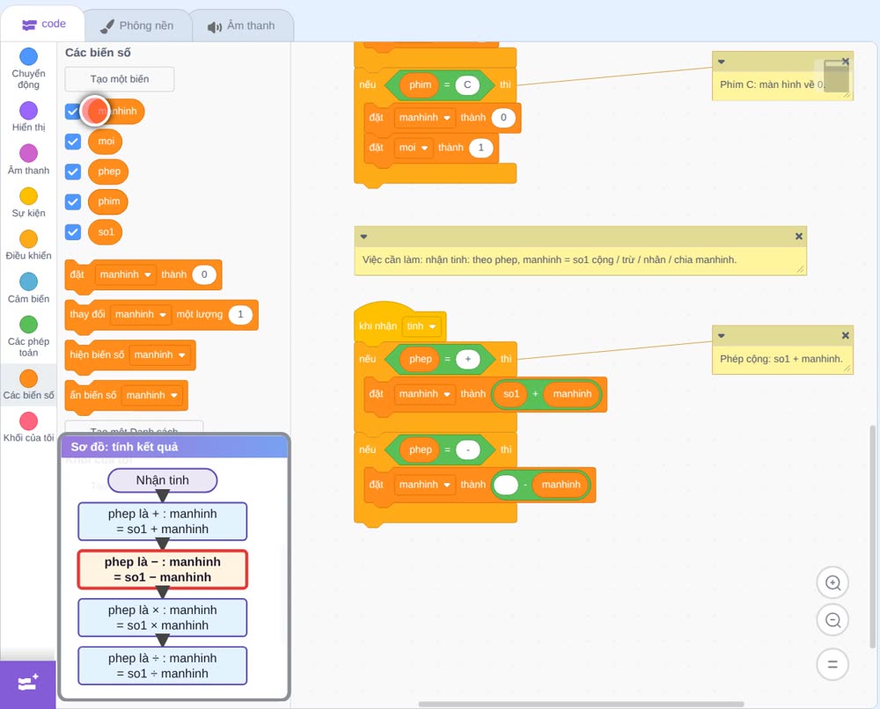The width and height of the screenshot is (880, 709).
Task: Open dropdown in 'hiện biến số' block
Action: pos(159,354)
